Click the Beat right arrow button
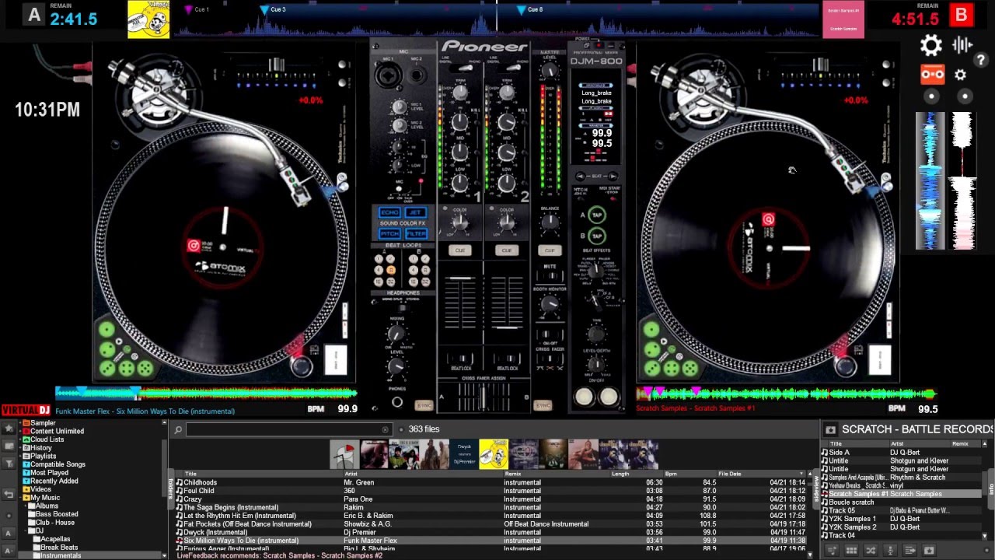This screenshot has height=560, width=995. (613, 177)
